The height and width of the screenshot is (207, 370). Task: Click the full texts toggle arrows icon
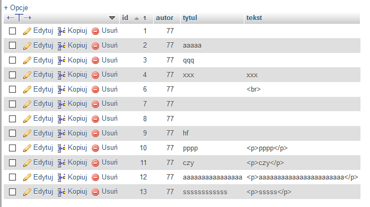click(19, 17)
